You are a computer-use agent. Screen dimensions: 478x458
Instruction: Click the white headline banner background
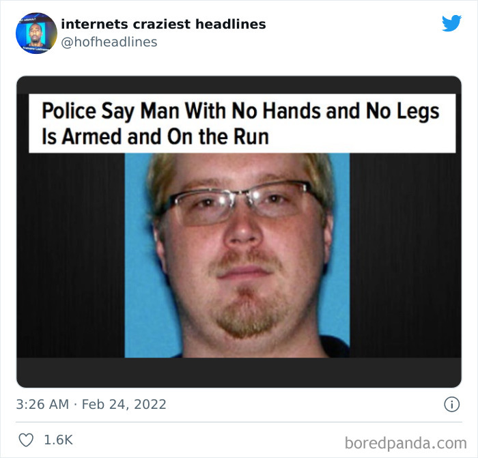[x=242, y=124]
